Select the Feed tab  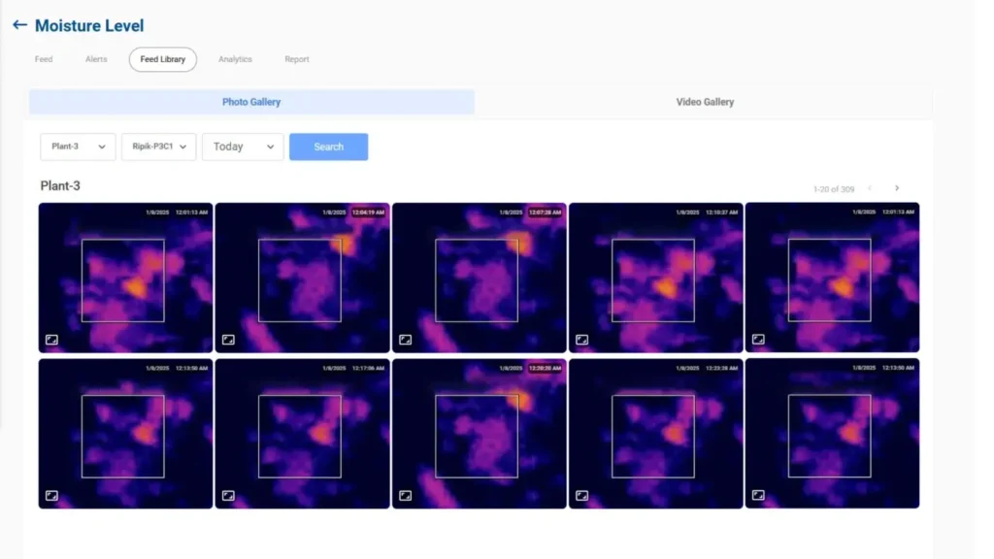pos(44,59)
